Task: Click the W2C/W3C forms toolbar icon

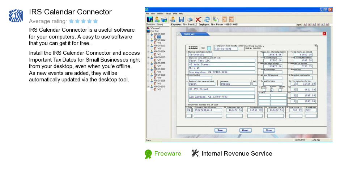Action: (x=231, y=19)
